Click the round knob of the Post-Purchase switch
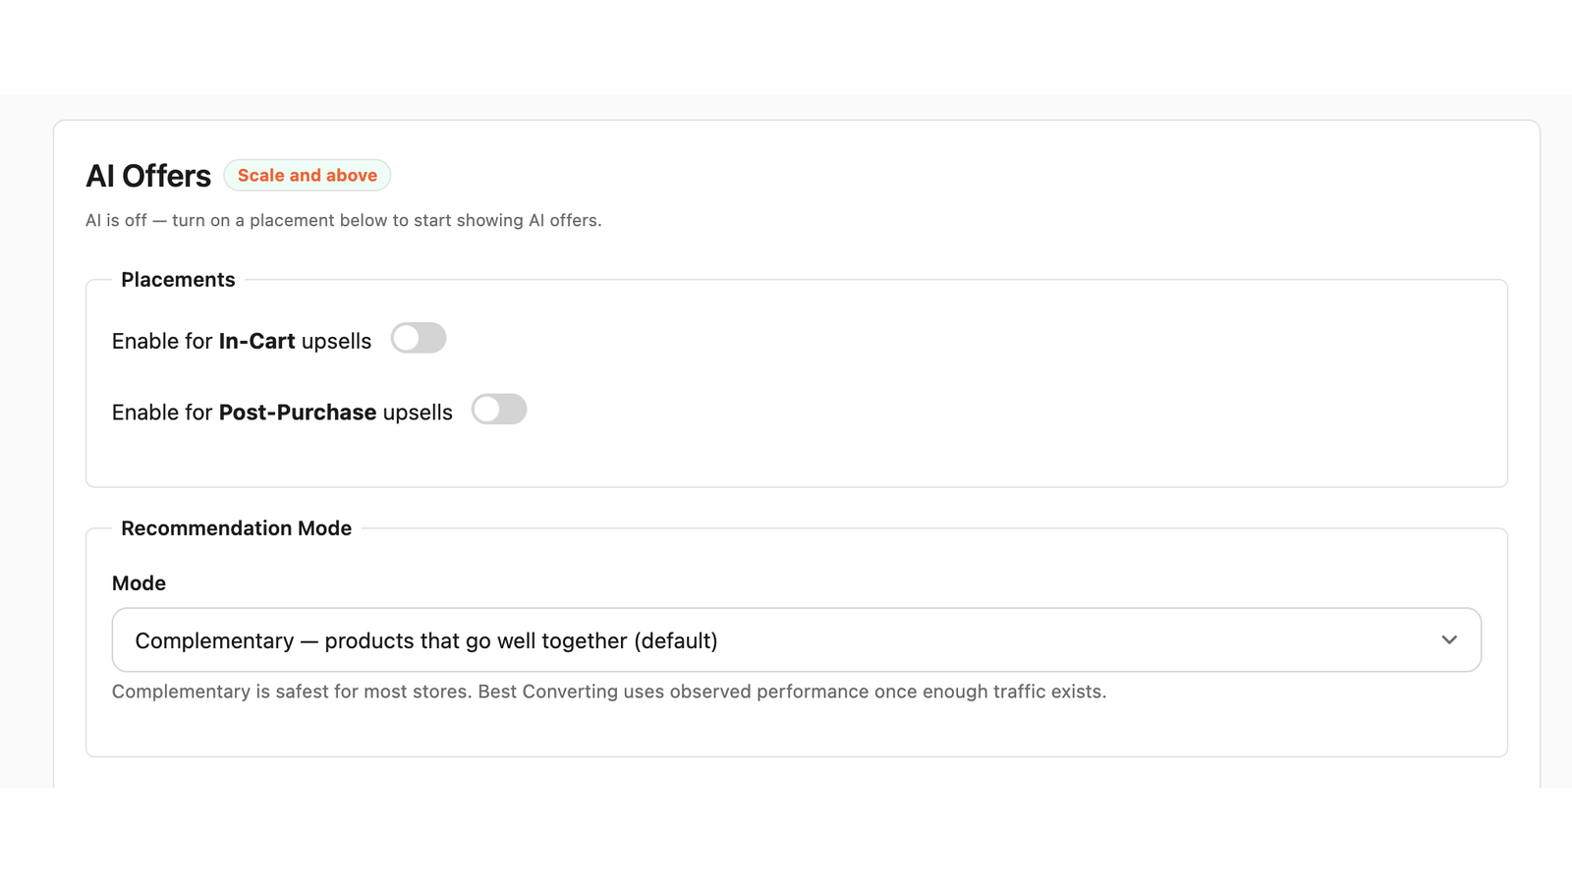Screen dimensions: 1572x884 [486, 410]
